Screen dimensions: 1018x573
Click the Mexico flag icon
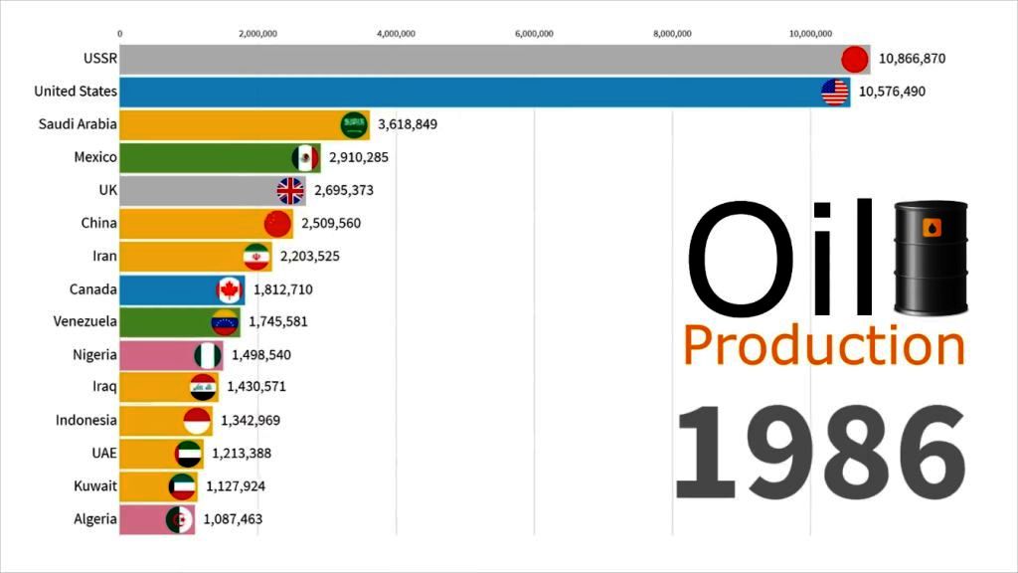305,158
